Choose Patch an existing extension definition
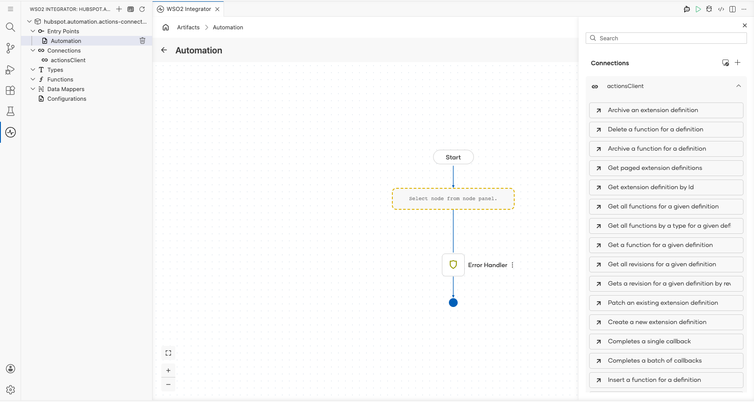The height and width of the screenshot is (402, 754). pos(666,303)
